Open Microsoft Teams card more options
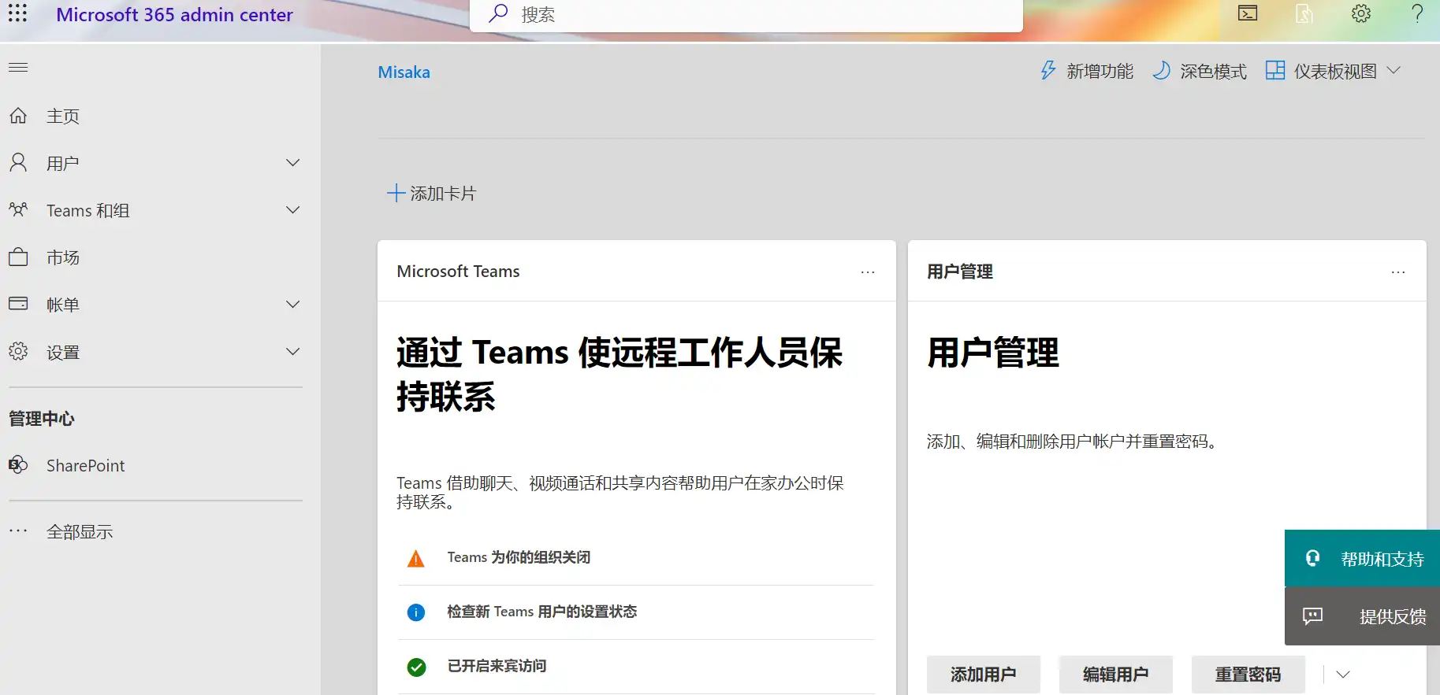Viewport: 1440px width, 695px height. (868, 272)
